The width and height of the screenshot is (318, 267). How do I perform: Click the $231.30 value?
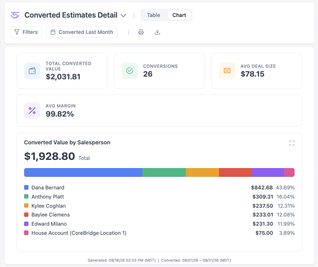coord(263,224)
